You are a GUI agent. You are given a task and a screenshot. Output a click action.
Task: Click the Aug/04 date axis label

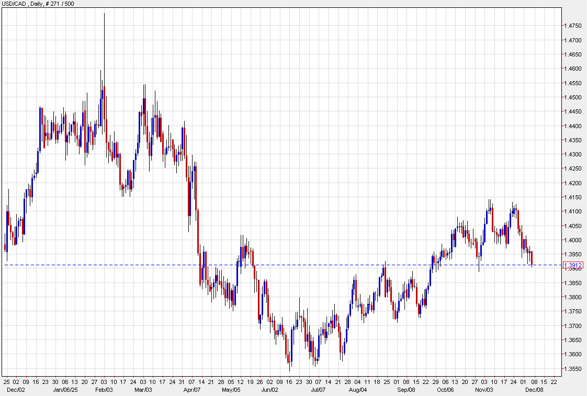(x=359, y=390)
